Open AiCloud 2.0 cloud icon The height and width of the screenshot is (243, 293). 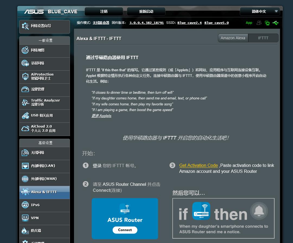[25, 128]
